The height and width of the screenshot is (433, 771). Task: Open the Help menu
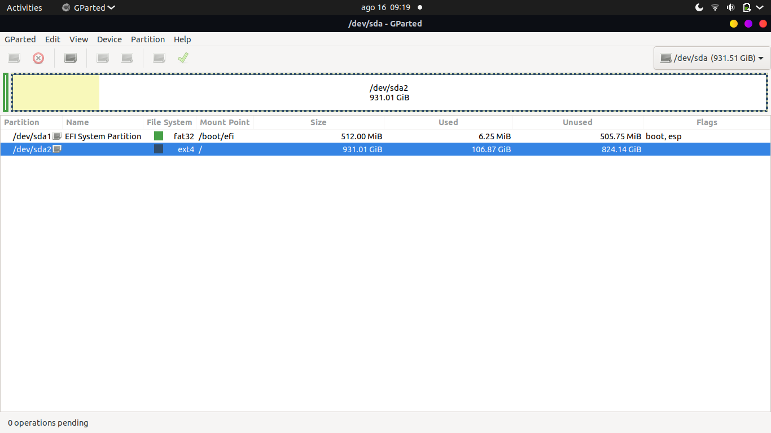pyautogui.click(x=182, y=39)
